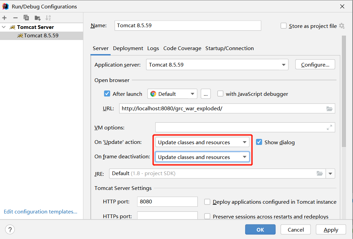The width and height of the screenshot is (353, 239).
Task: Open On frame deactivation dropdown
Action: click(202, 157)
